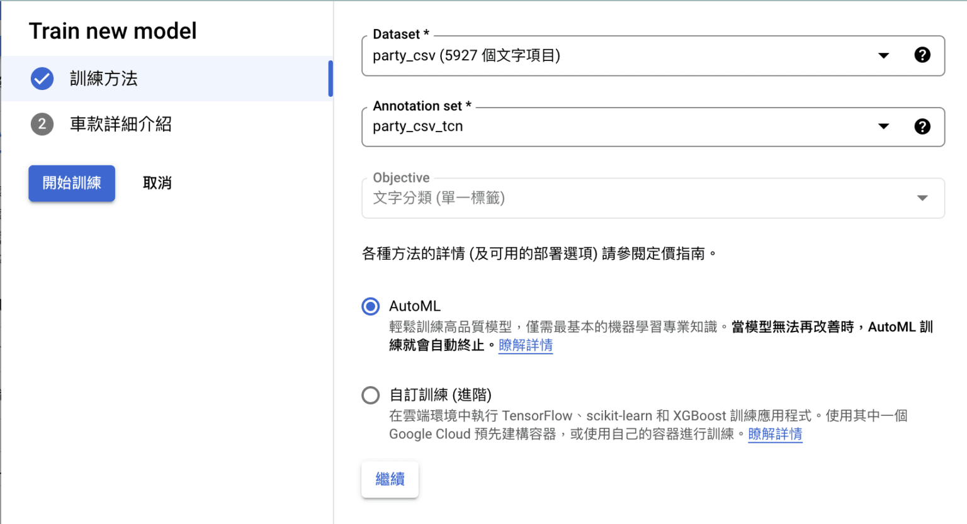
Task: Click 取消 to cancel training
Action: click(x=157, y=183)
